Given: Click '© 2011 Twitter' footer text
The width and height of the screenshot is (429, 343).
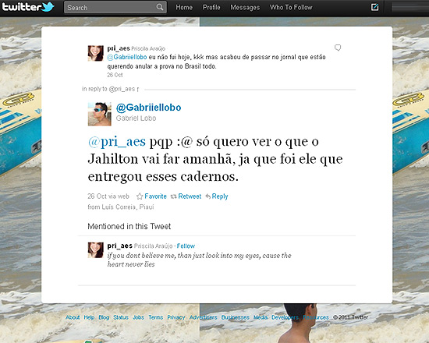Looking at the screenshot, I should click(x=350, y=317).
